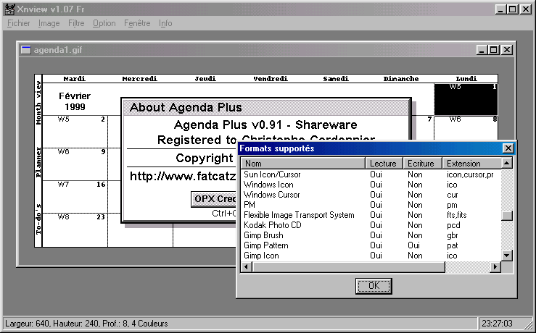Viewport: 536px width, 333px height.
Task: Click the formats list scroll up arrow
Action: (506, 163)
